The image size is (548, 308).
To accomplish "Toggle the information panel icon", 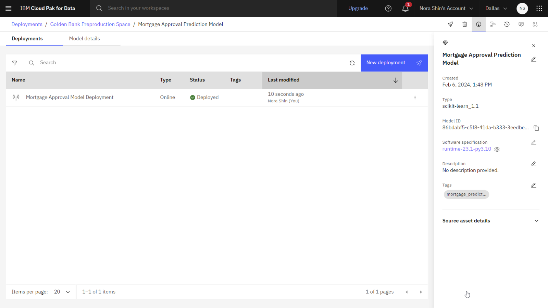I will click(478, 24).
